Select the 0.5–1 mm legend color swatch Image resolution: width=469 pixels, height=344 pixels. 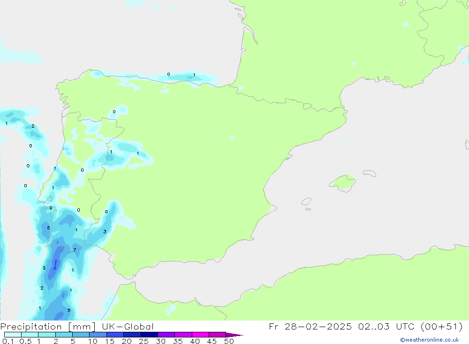pos(30,335)
